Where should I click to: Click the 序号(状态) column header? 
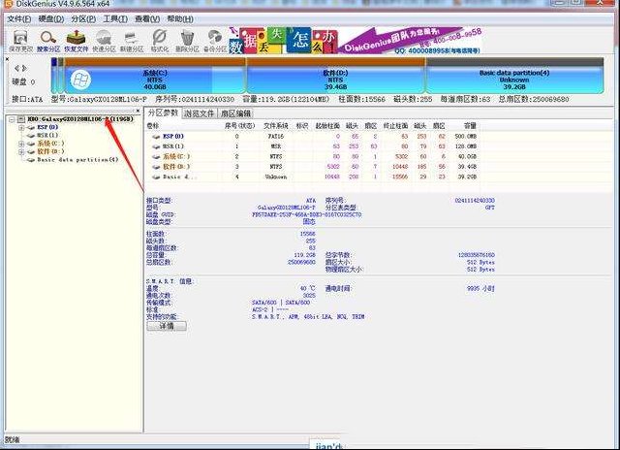(239, 126)
